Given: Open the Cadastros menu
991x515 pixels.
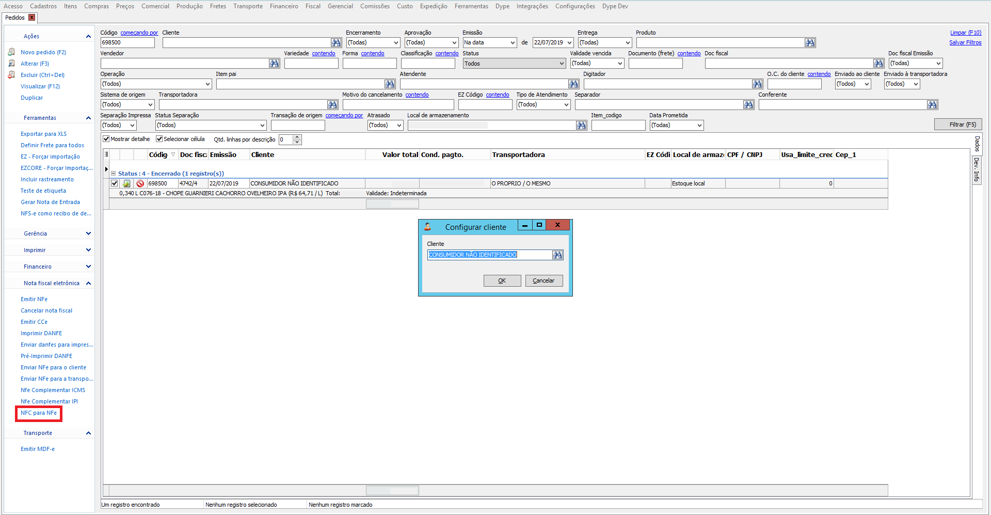Looking at the screenshot, I should point(43,6).
